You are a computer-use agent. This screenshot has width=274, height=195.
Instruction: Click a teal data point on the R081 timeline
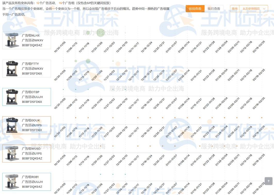point(100,174)
